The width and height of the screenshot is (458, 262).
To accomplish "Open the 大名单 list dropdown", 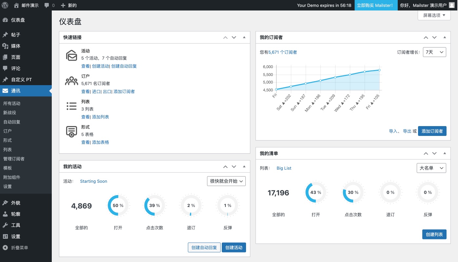I will pyautogui.click(x=431, y=168).
